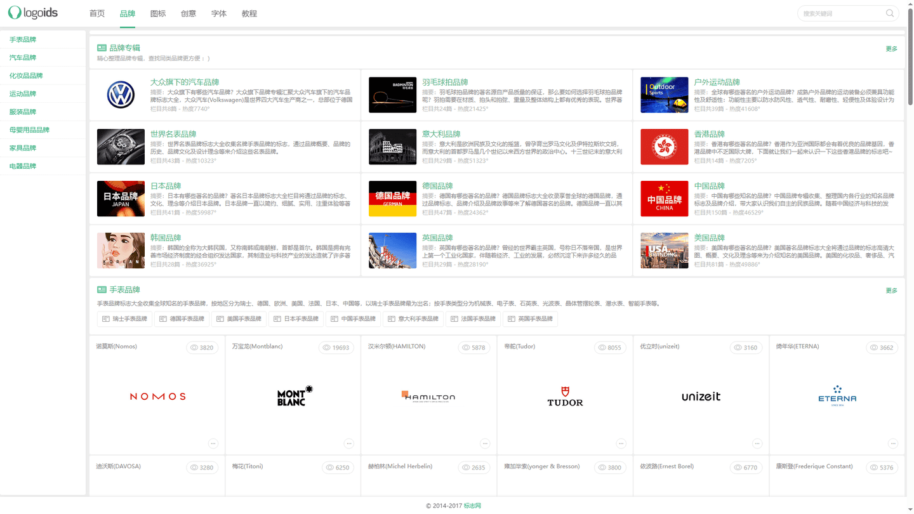Open more options on Eterna card

pos(893,444)
